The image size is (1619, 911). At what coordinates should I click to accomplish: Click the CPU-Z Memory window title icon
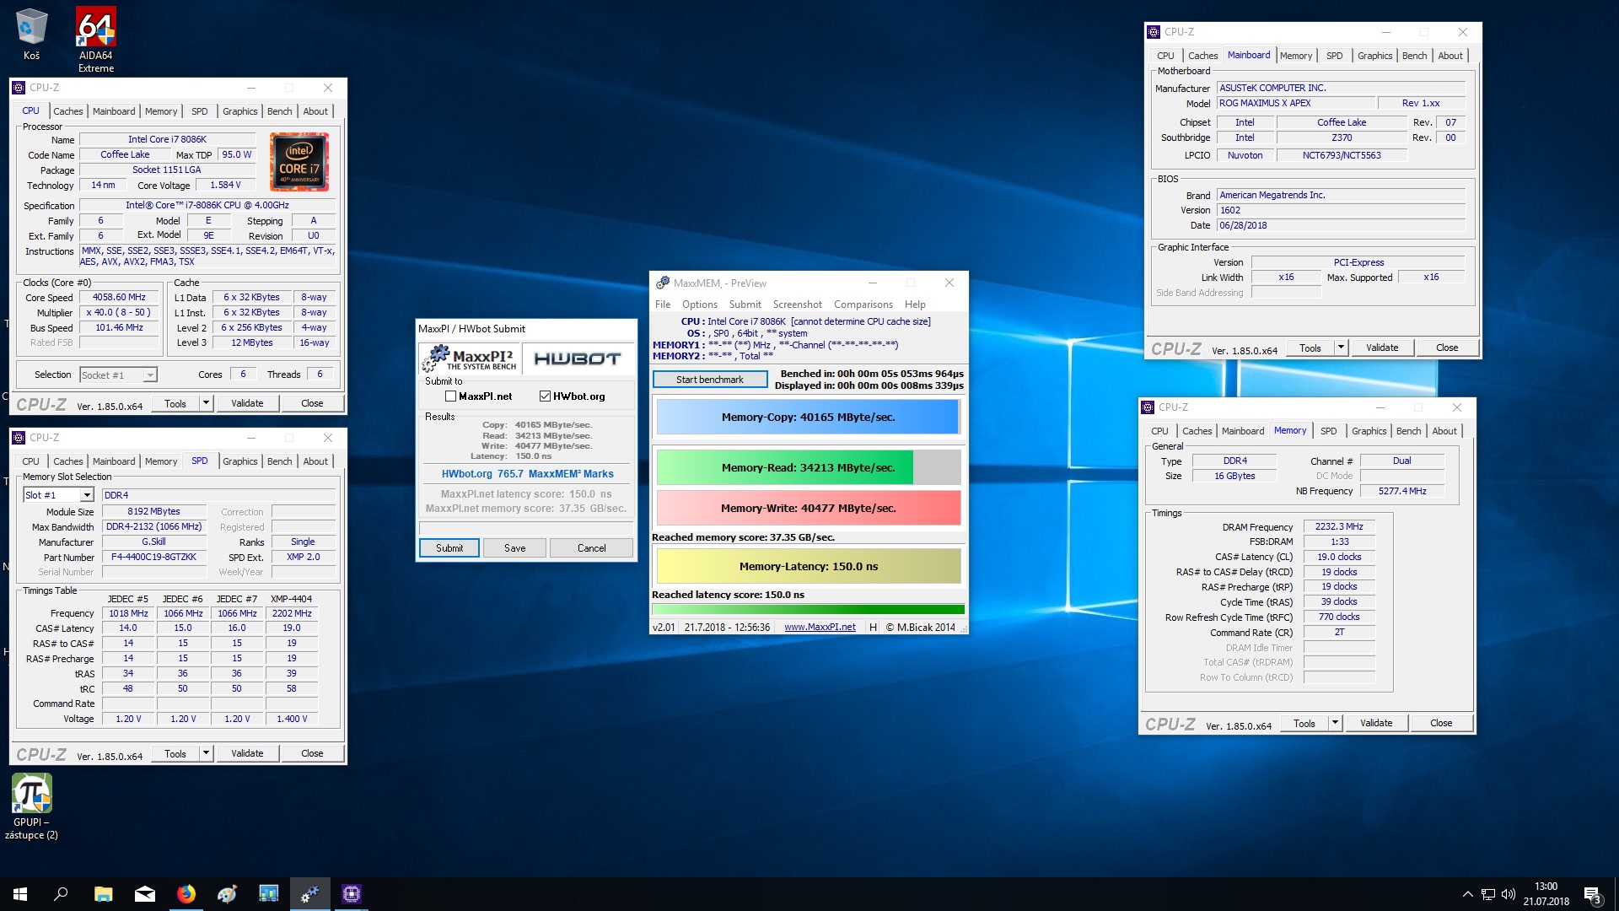pos(1148,407)
